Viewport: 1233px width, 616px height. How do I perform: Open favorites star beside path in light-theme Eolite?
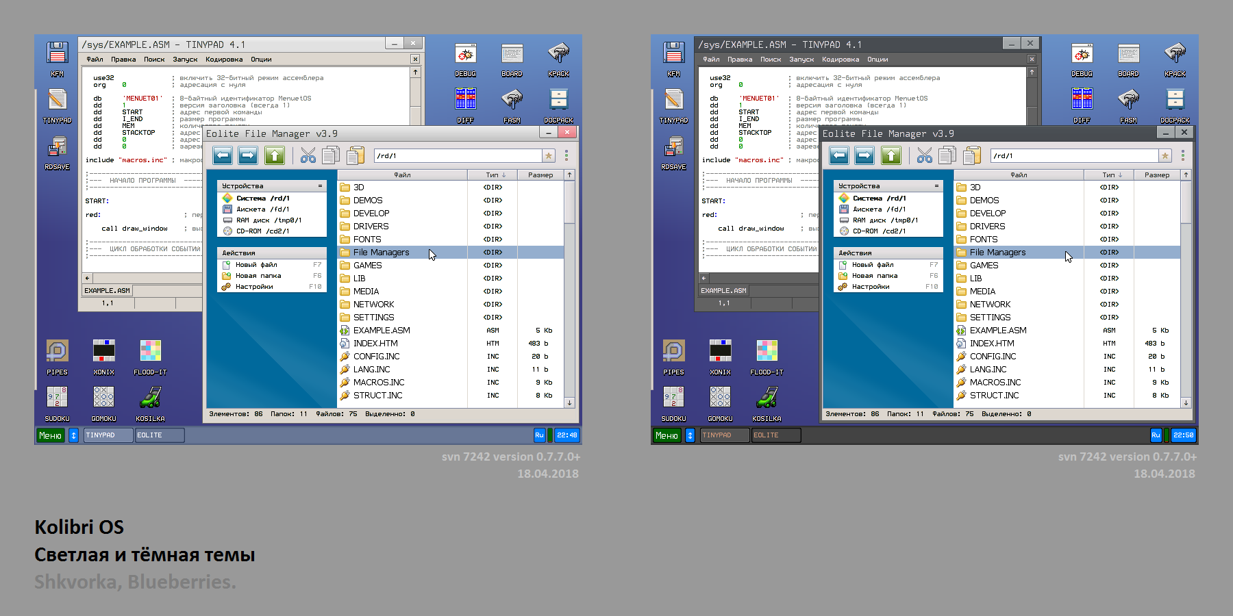coord(549,156)
